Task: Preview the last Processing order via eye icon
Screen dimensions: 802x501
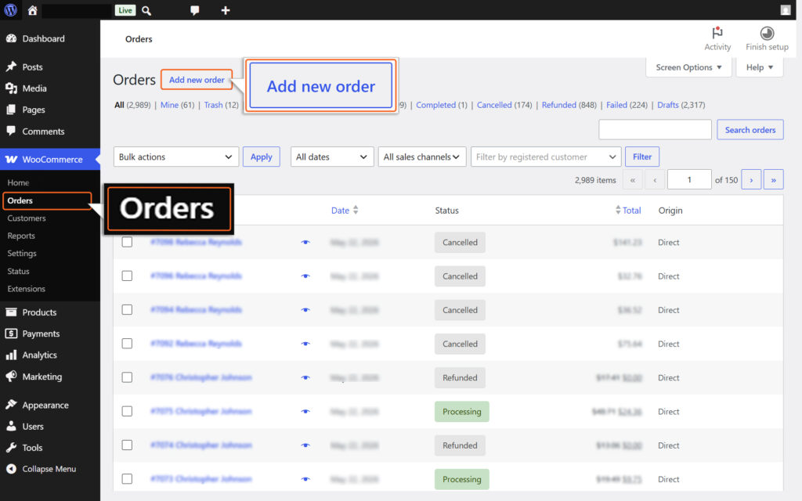Action: click(305, 480)
